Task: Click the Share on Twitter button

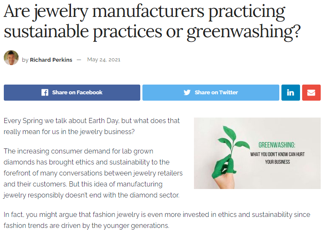Action: coord(211,93)
